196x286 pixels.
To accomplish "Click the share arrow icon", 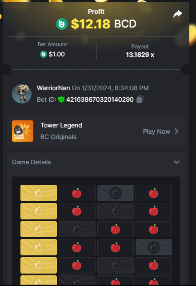I will [178, 14].
